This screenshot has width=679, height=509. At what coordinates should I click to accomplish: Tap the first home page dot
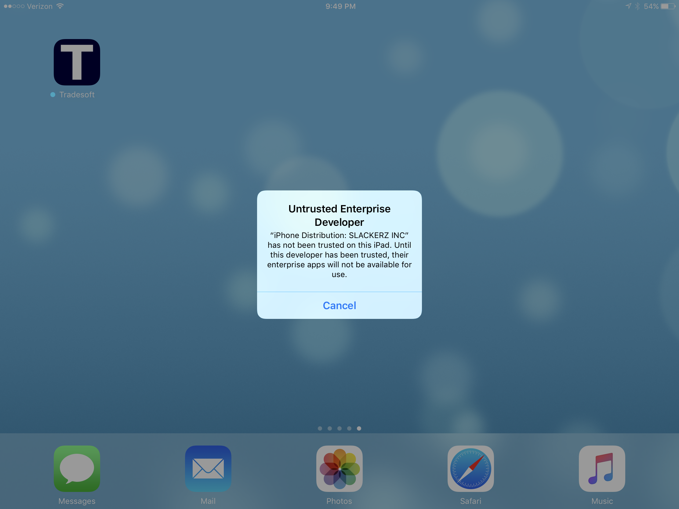(x=320, y=428)
